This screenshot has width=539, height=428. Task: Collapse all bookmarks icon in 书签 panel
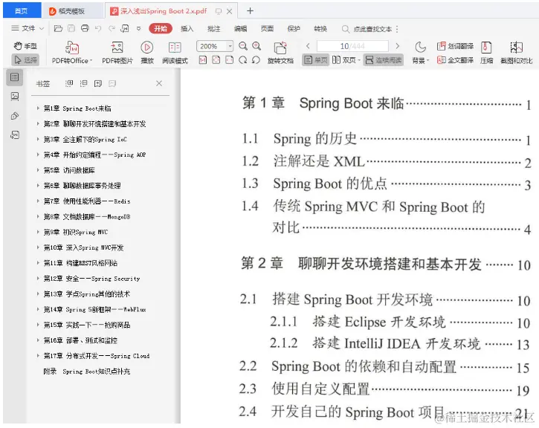coord(83,83)
